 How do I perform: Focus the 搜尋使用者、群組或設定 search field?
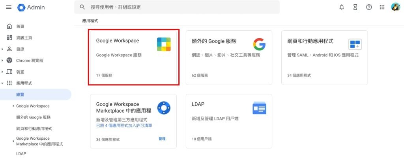pos(177,7)
